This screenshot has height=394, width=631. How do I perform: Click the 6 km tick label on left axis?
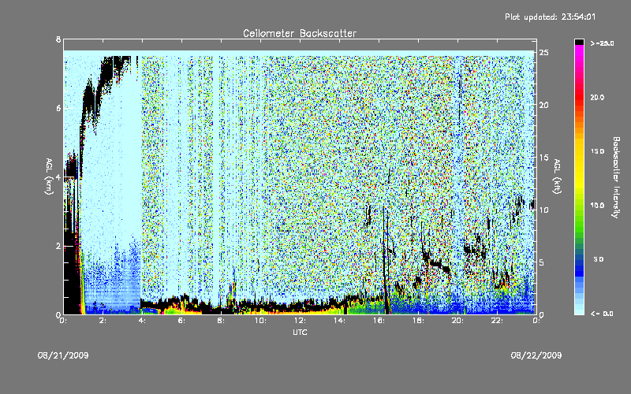pyautogui.click(x=58, y=108)
